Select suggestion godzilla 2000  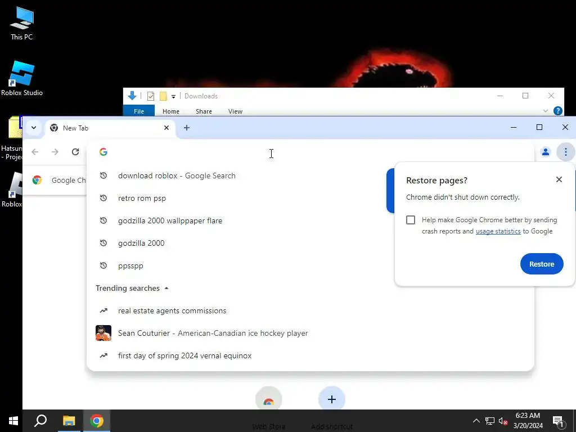310,243
